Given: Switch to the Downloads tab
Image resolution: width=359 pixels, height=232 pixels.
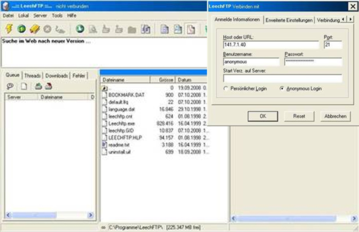Looking at the screenshot, I should [x=57, y=76].
